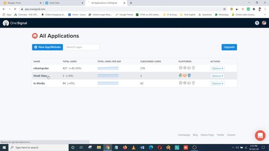The width and height of the screenshot is (269, 151).
Task: Show hidden system tray icons
Action: [x=233, y=147]
